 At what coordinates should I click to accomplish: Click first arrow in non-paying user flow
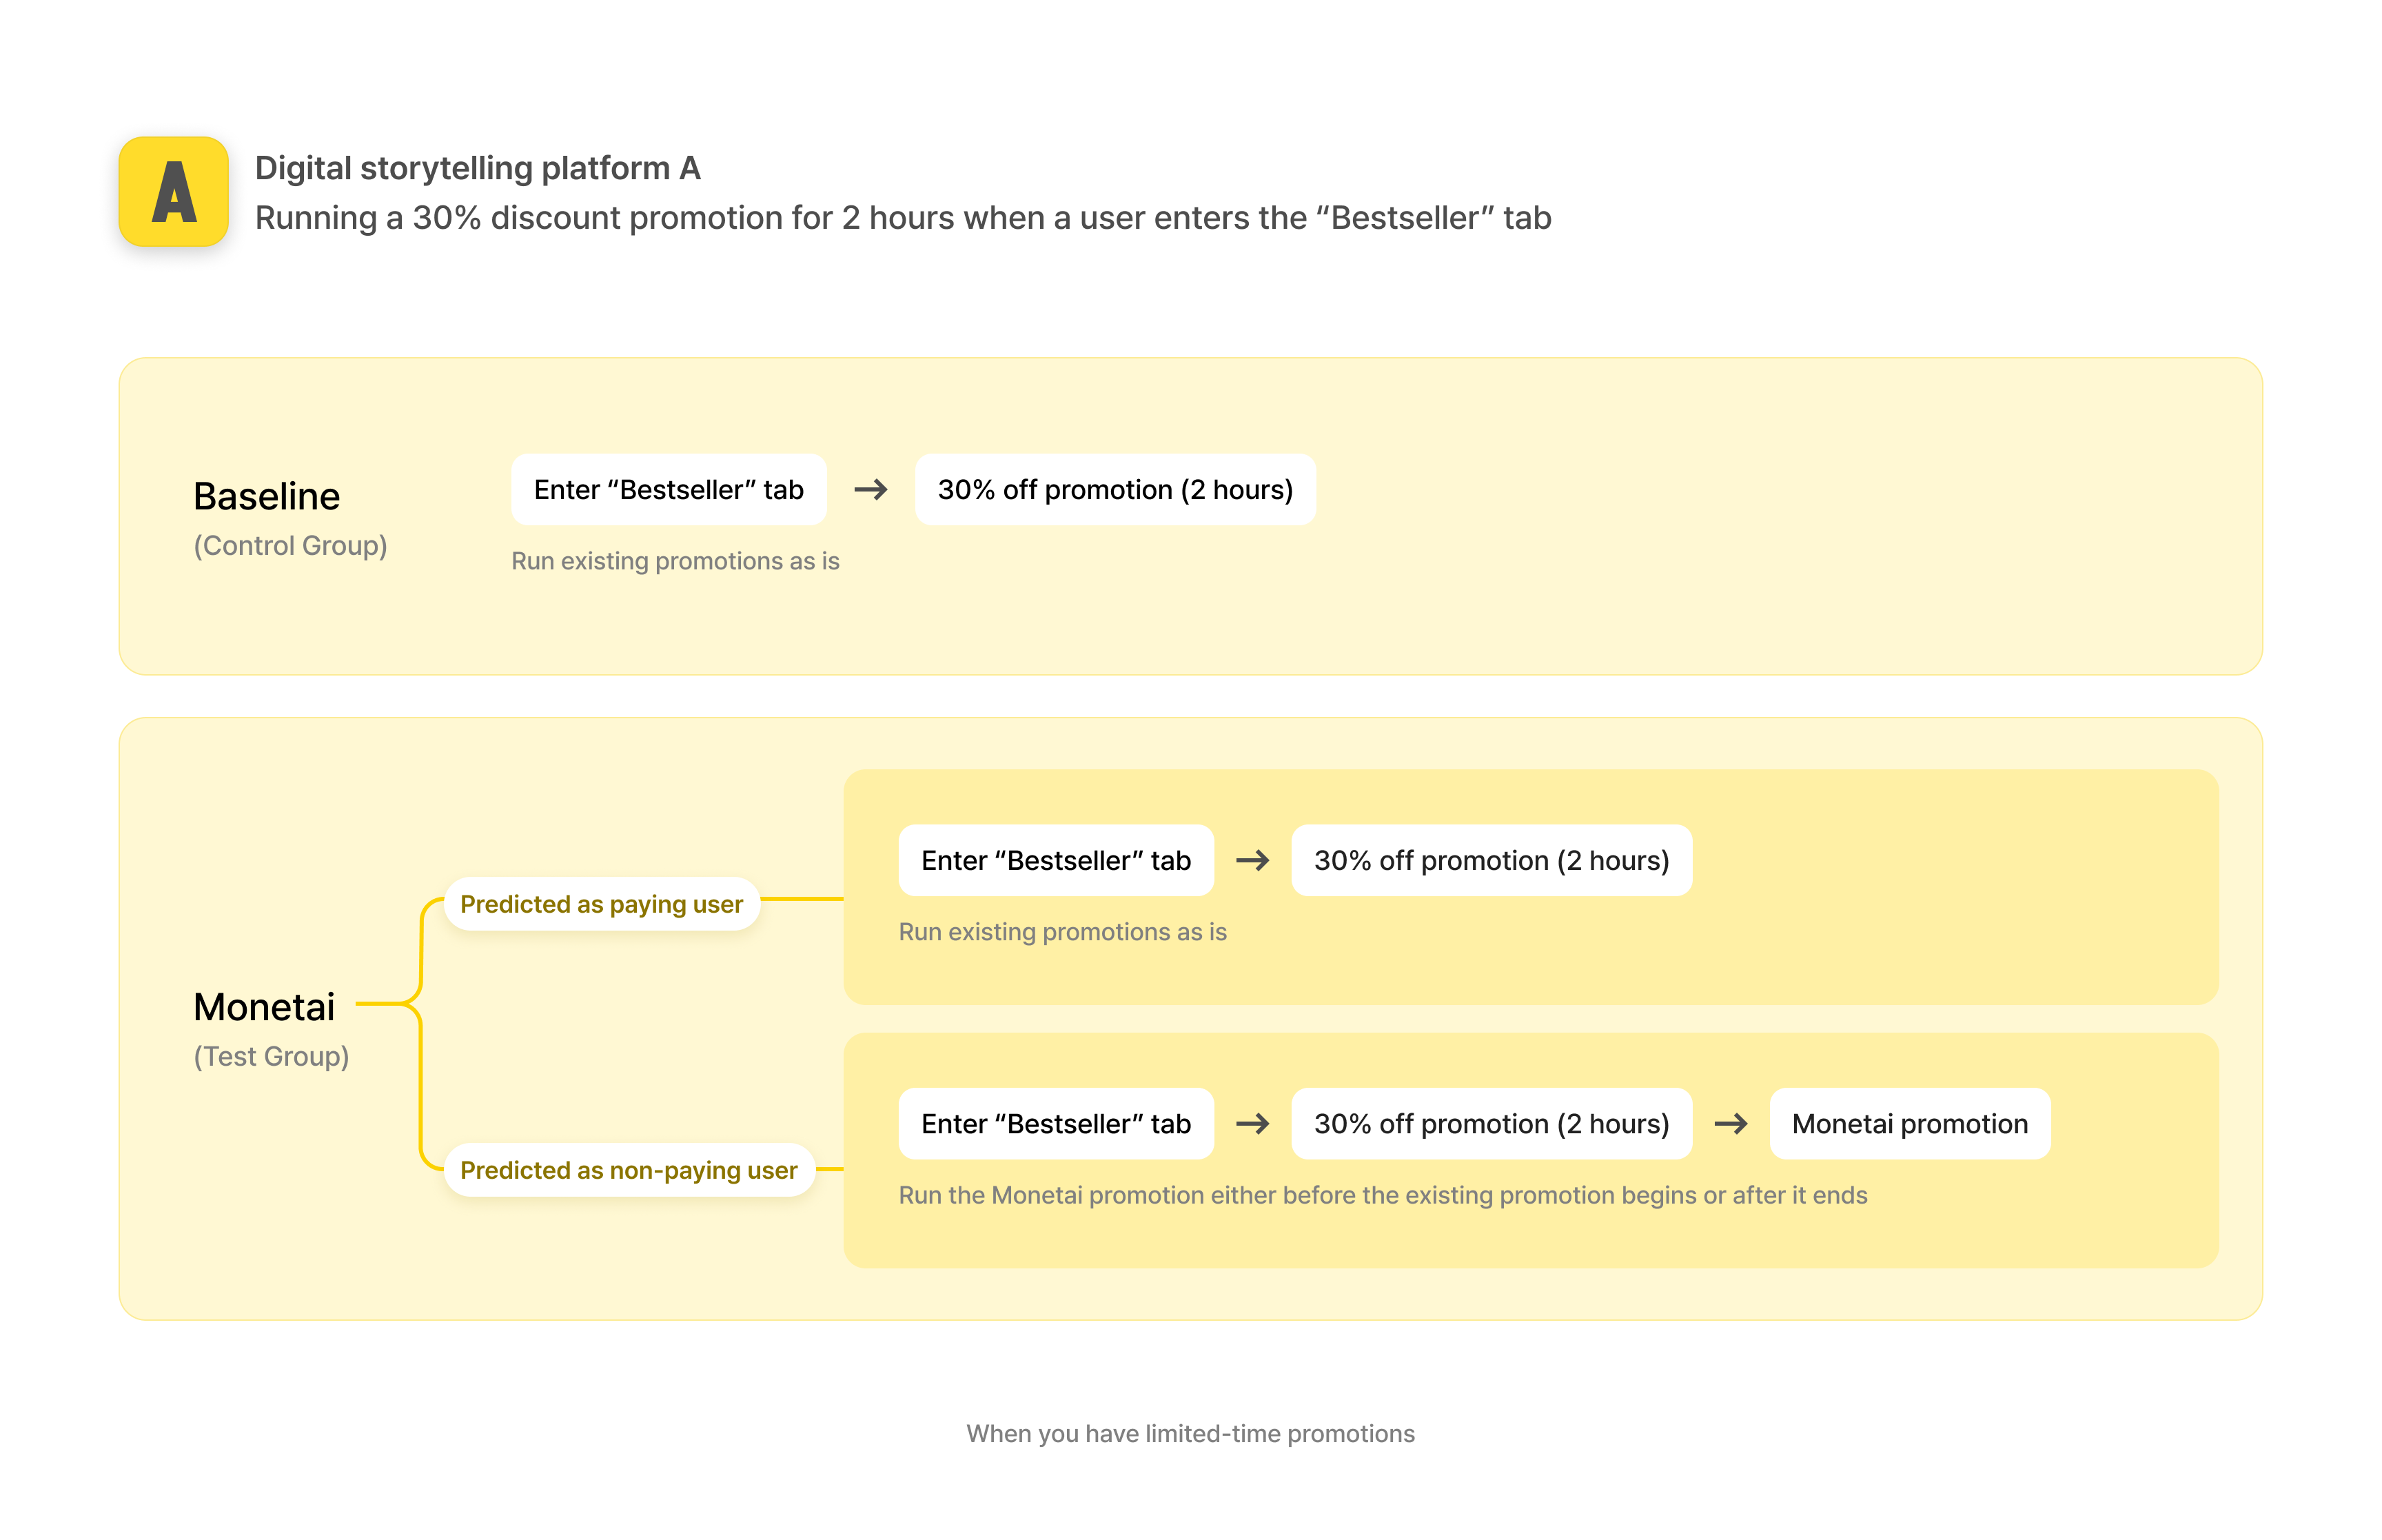(1252, 1123)
